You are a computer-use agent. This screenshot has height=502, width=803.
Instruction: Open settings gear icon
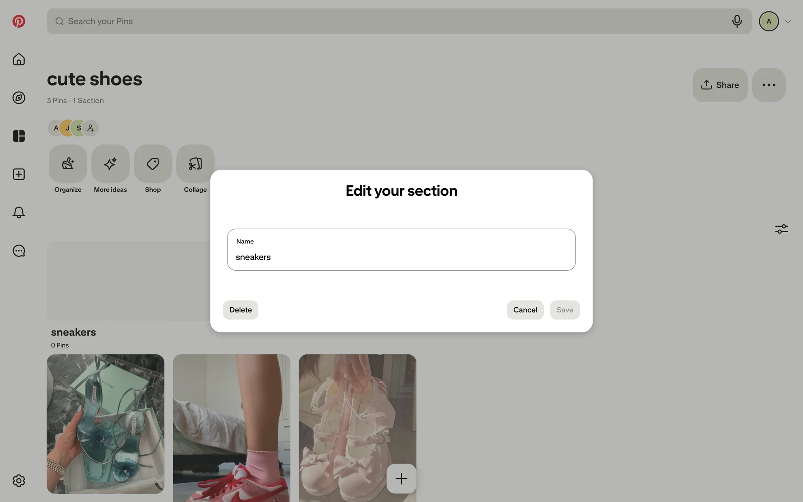(x=19, y=481)
